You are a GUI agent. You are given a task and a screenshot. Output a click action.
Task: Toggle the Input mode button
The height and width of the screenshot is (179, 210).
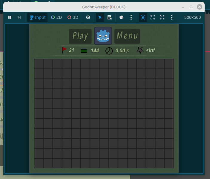37,17
